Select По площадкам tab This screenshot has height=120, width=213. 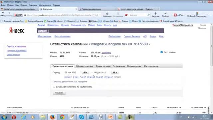tap(134, 66)
